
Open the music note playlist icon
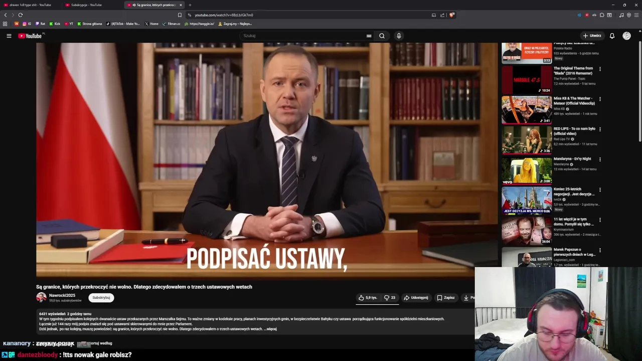coord(621,15)
